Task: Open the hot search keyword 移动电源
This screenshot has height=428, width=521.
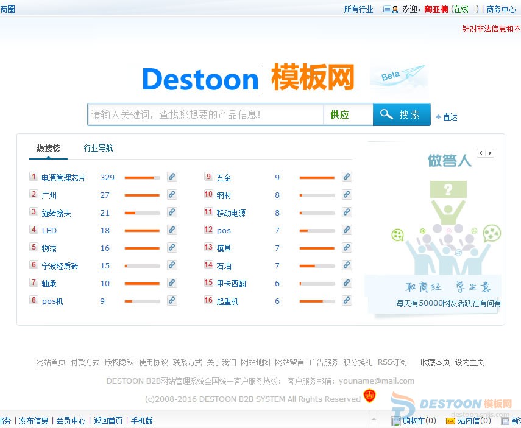Action: point(232,213)
